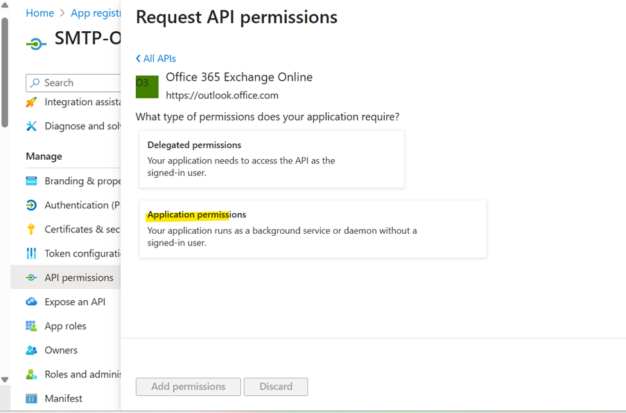The width and height of the screenshot is (626, 413).
Task: Click the https://outlook.office.com URL text
Action: 222,95
